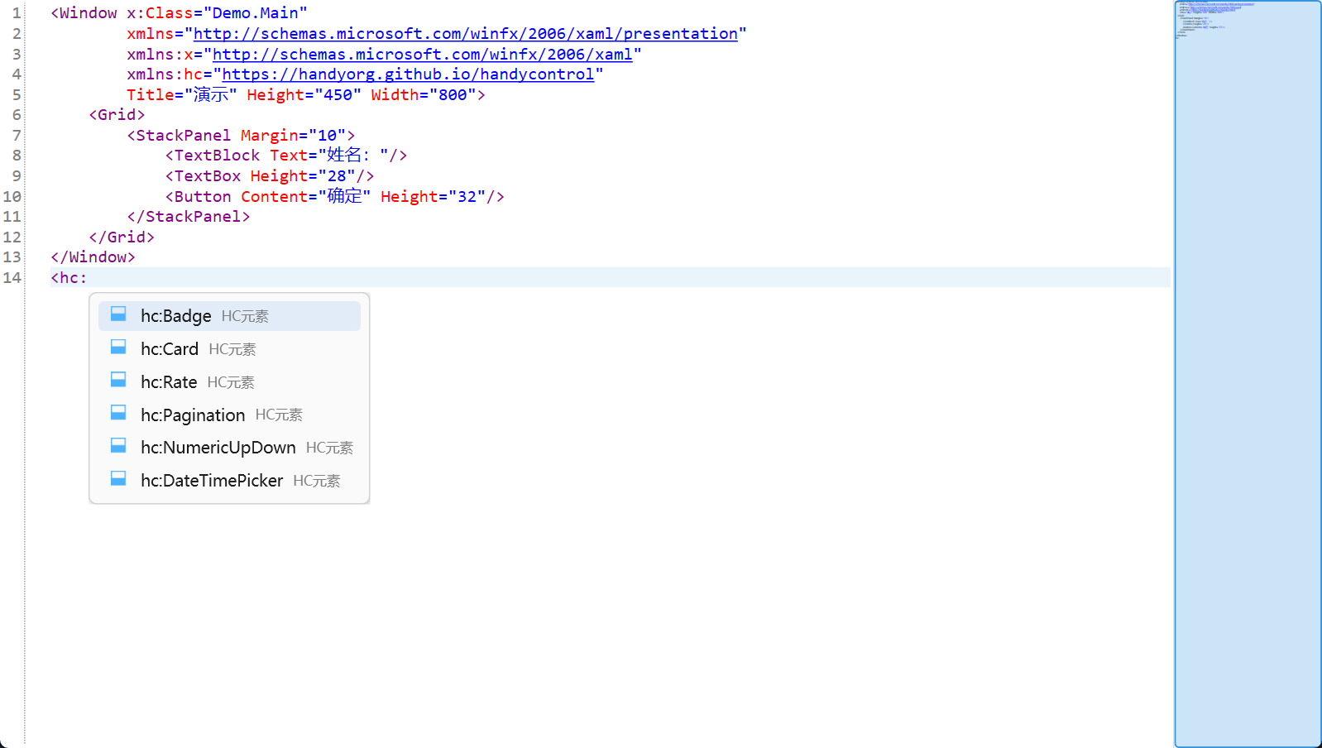Click the icon beside hc:Badge
Screen dimensions: 1322x748
point(118,314)
